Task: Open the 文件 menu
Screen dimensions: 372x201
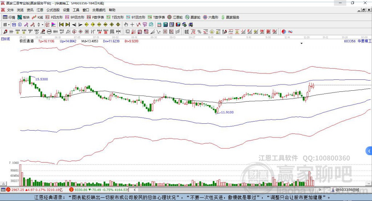Action: 11,10
